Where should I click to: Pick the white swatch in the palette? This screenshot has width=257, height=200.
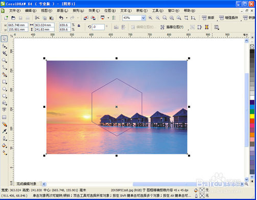tap(252, 97)
